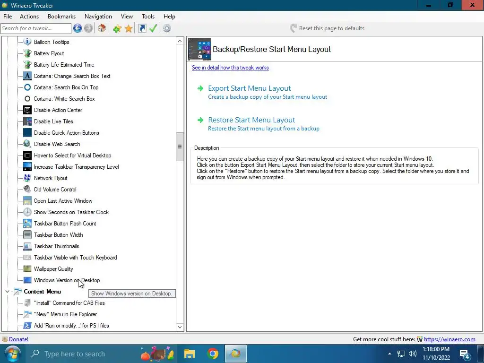The width and height of the screenshot is (484, 363).
Task: Click Reset this page to defaults
Action: 327,28
